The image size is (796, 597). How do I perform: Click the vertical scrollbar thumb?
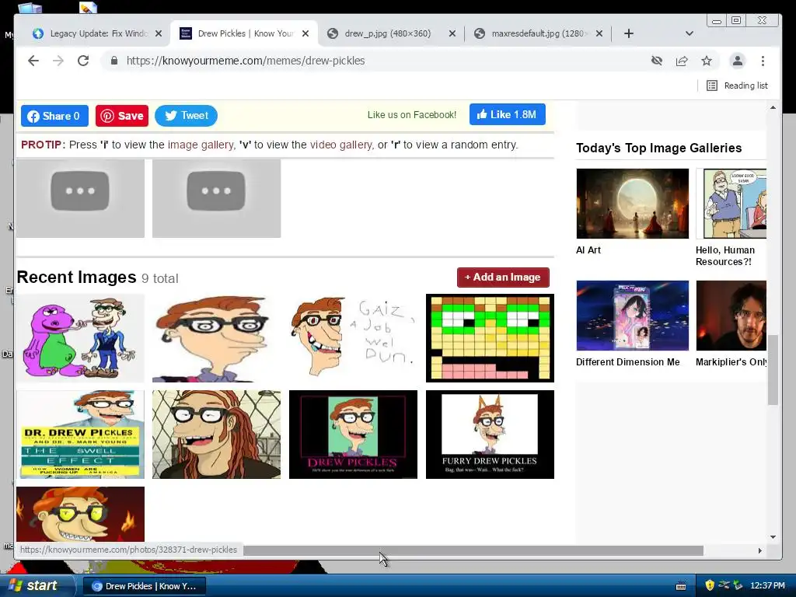[x=773, y=370]
